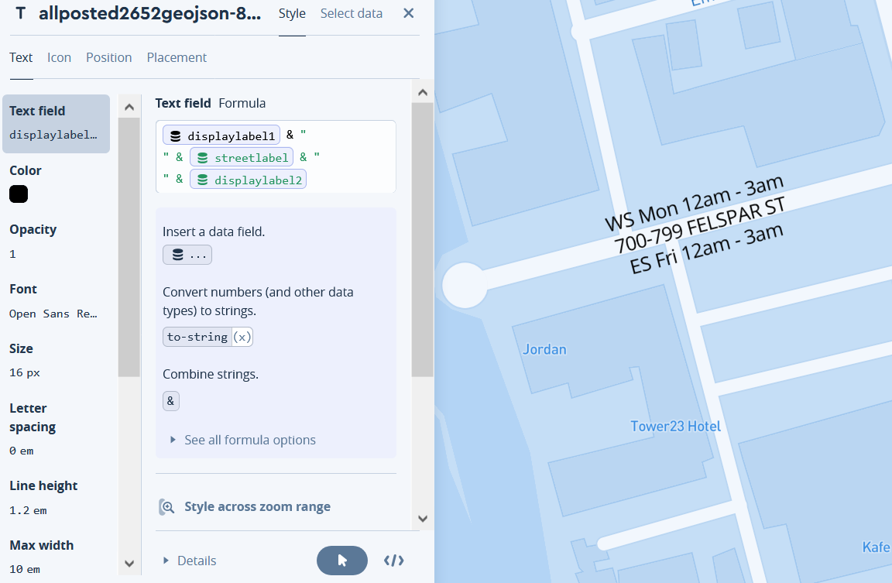This screenshot has height=583, width=892.
Task: Click the pointer mode toggle button
Action: (342, 561)
